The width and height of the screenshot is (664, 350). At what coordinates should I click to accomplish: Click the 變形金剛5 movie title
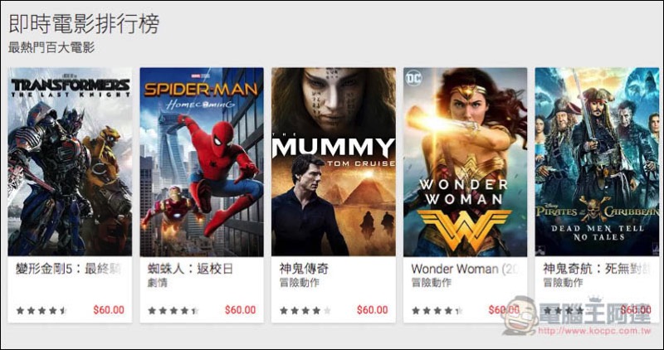[x=69, y=269]
